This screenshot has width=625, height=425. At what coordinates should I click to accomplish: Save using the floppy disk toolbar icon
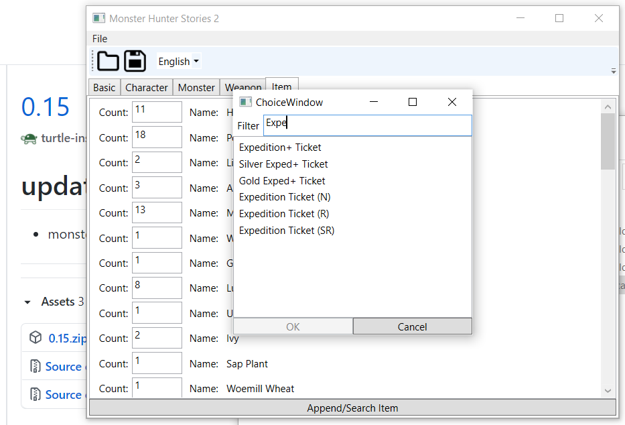(x=135, y=61)
